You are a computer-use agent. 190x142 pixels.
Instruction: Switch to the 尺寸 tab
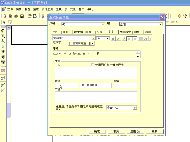(x=54, y=32)
